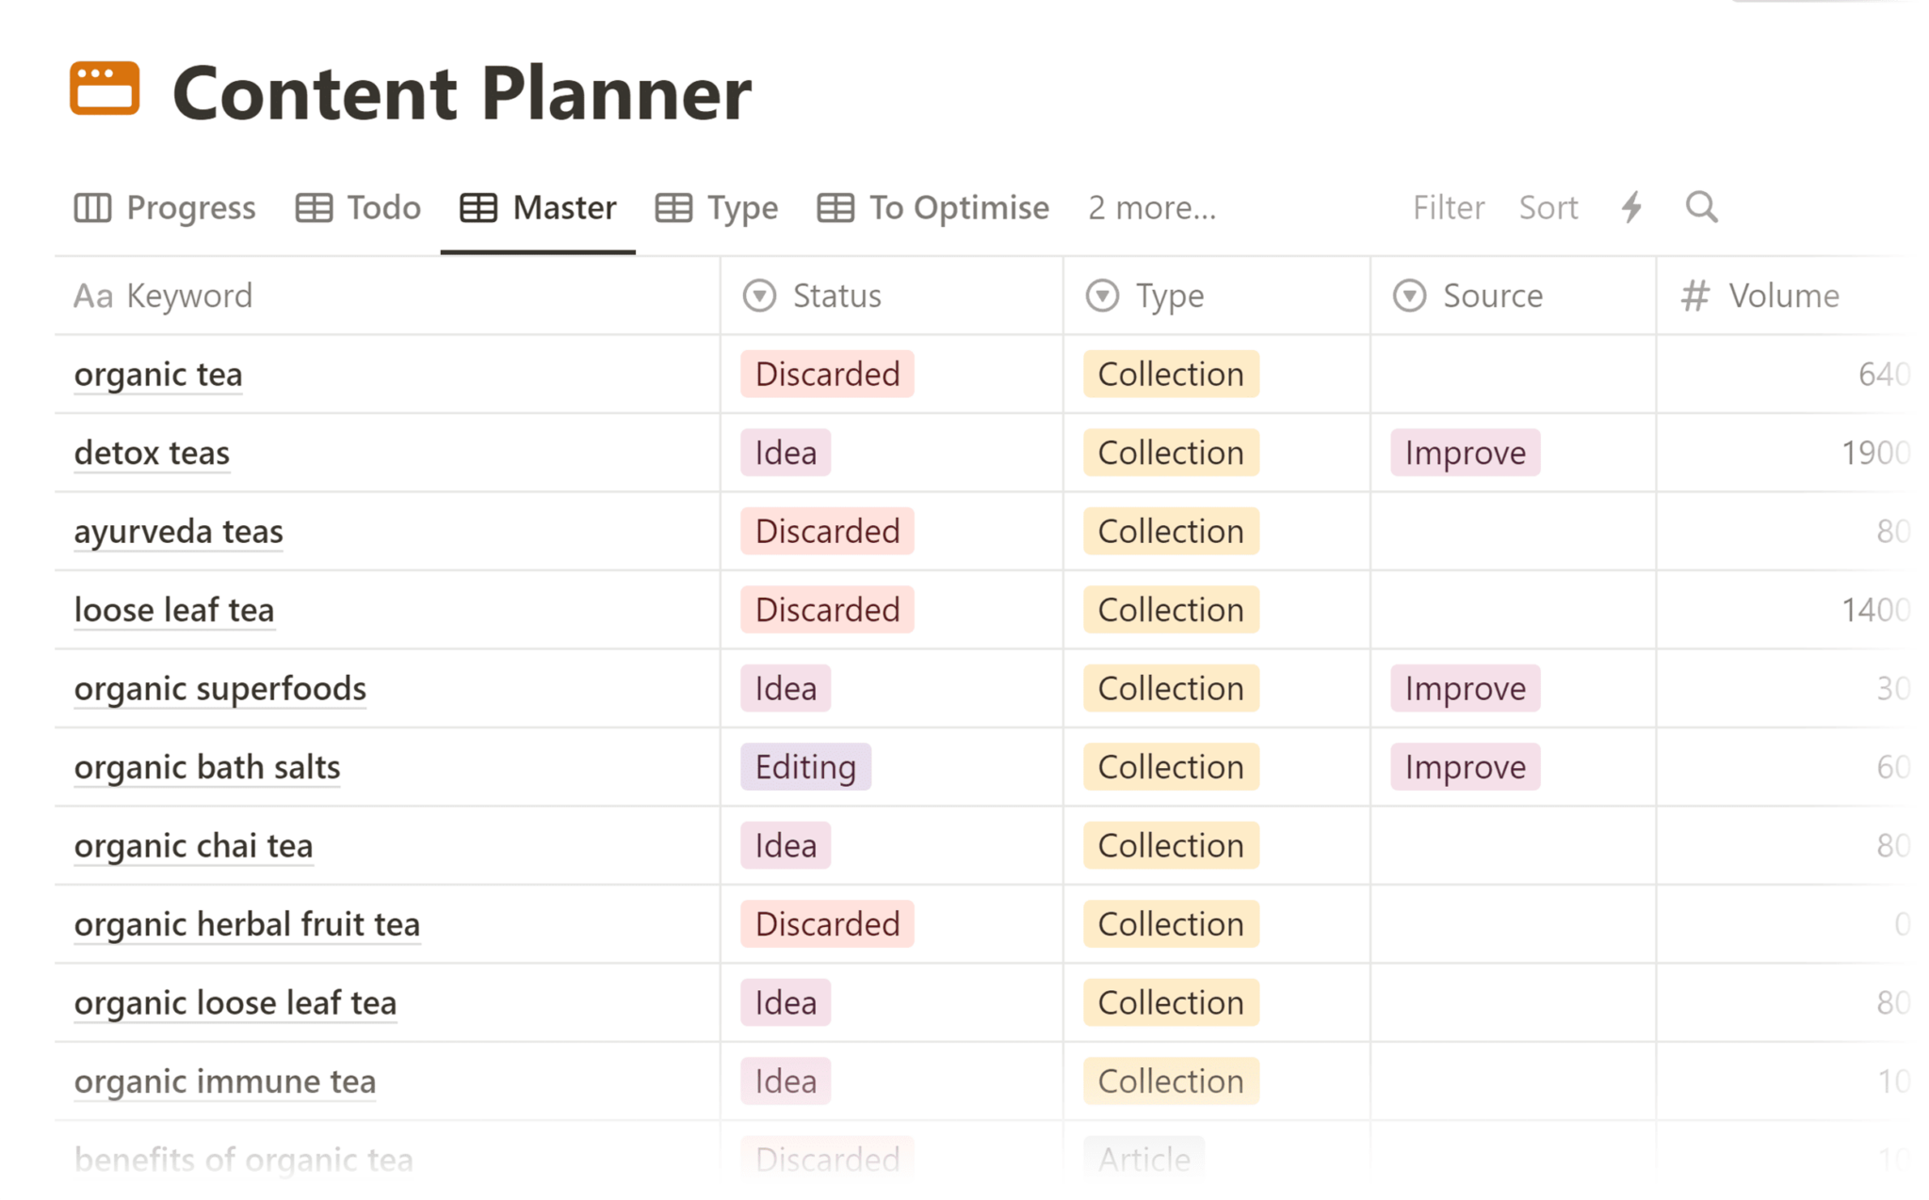Click the Collection type for organic chai tea

[x=1169, y=843]
